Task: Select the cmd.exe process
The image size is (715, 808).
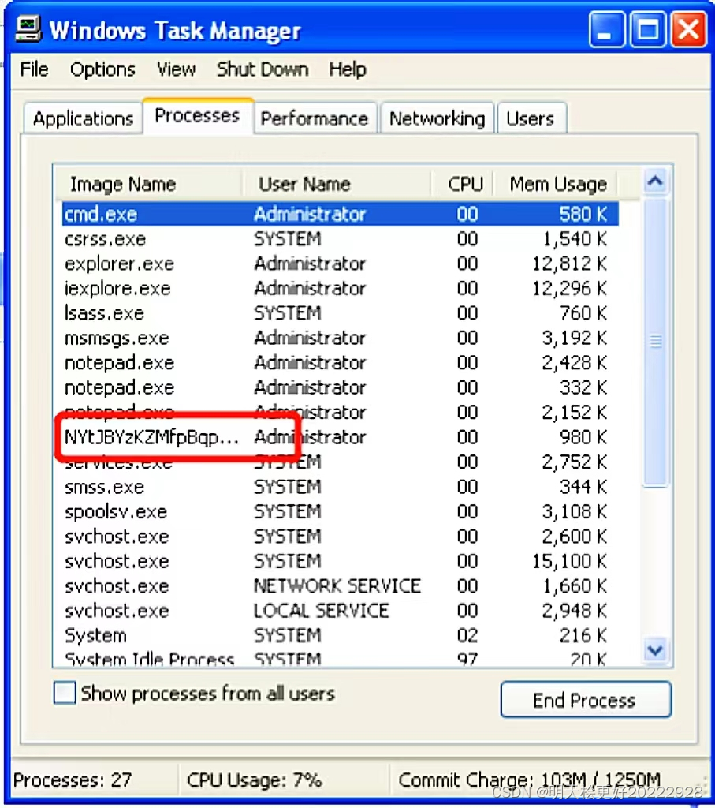Action: (341, 214)
